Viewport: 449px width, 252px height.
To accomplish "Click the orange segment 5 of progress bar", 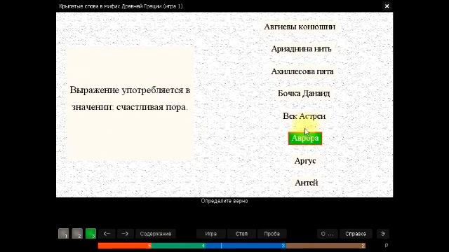I will [125, 246].
